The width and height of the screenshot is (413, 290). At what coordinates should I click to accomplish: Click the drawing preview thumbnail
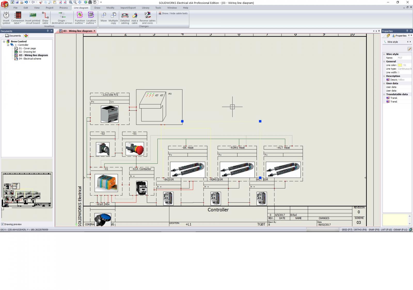coord(27,190)
